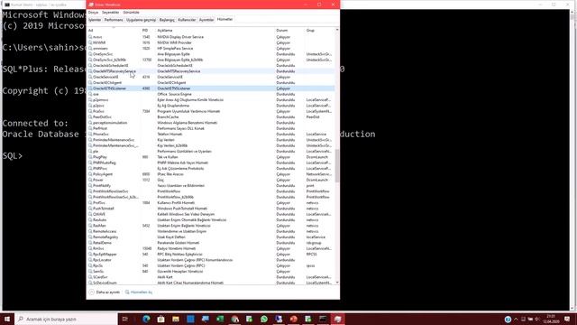The image size is (577, 325).
Task: Click the scroll down arrow of services list
Action: tap(337, 283)
